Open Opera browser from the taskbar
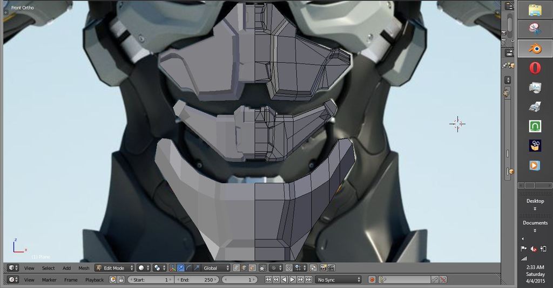 (x=535, y=68)
